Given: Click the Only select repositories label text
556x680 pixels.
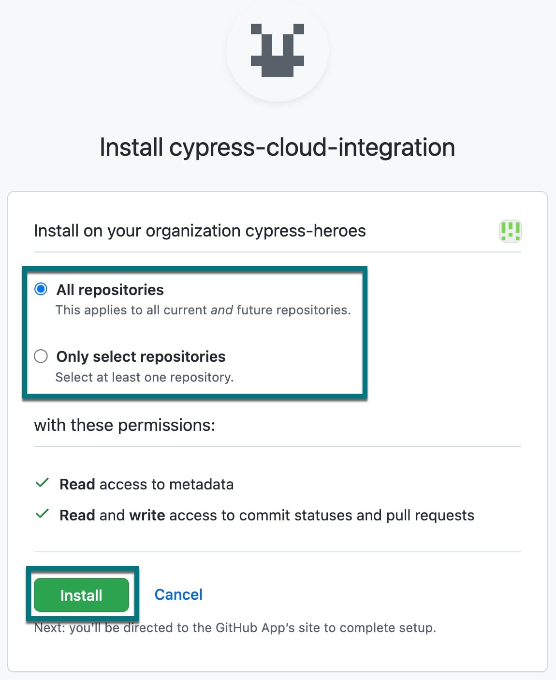Looking at the screenshot, I should pyautogui.click(x=141, y=356).
